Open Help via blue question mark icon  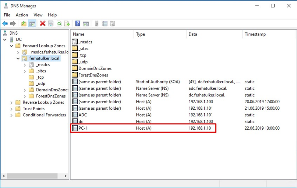(78, 24)
